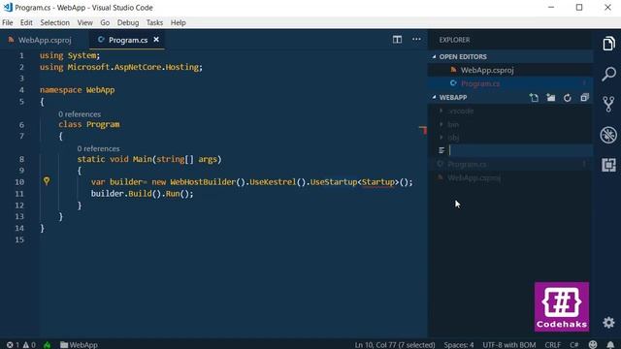Screen dimensions: 621x349
Task: Open the Debug menu
Action: click(x=128, y=22)
